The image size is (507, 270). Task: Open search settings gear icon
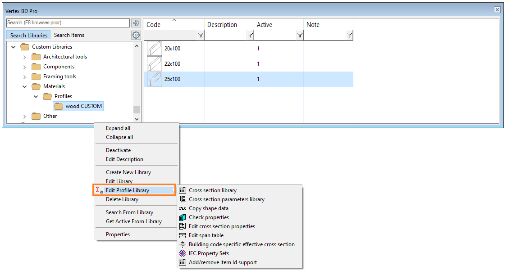[x=136, y=35]
